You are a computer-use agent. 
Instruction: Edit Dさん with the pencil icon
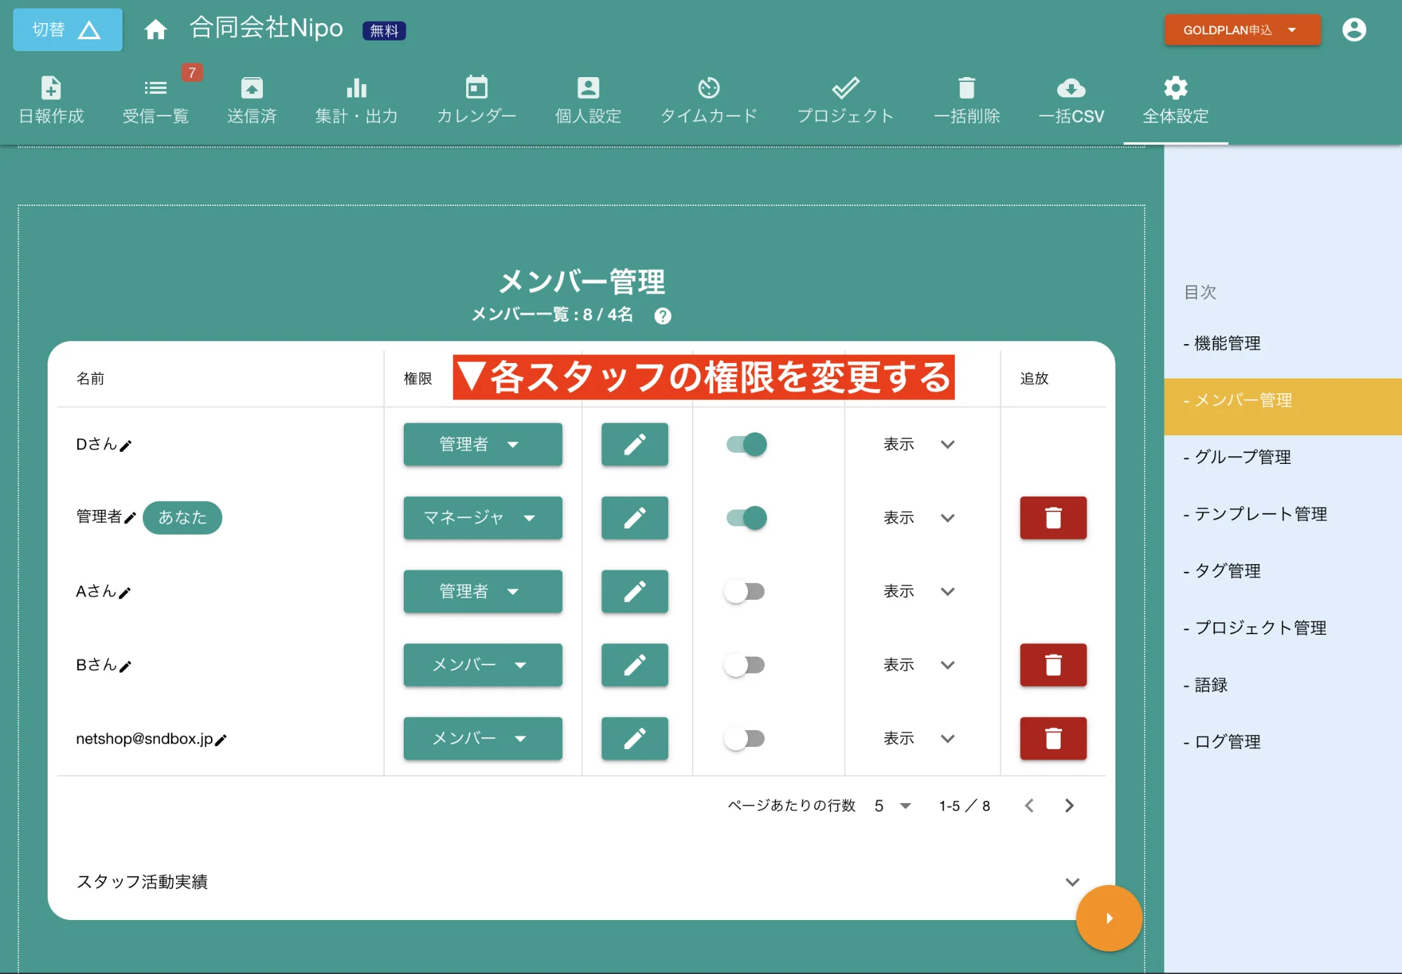[634, 444]
